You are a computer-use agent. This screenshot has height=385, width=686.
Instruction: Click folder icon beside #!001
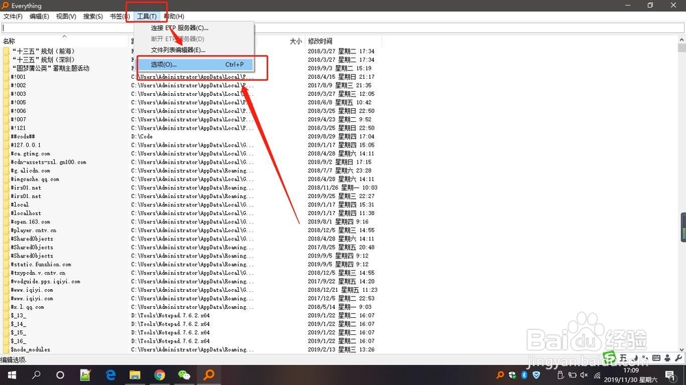click(x=5, y=77)
